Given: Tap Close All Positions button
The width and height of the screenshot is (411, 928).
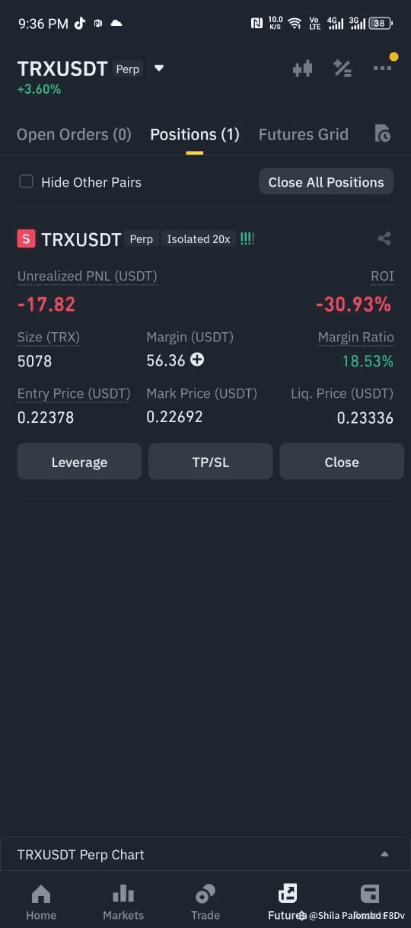Looking at the screenshot, I should pos(327,182).
